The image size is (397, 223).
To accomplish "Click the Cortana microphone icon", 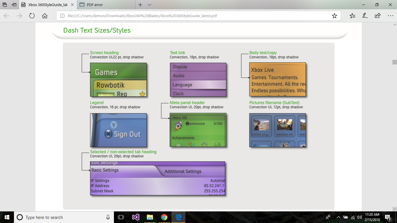I will coord(108,217).
